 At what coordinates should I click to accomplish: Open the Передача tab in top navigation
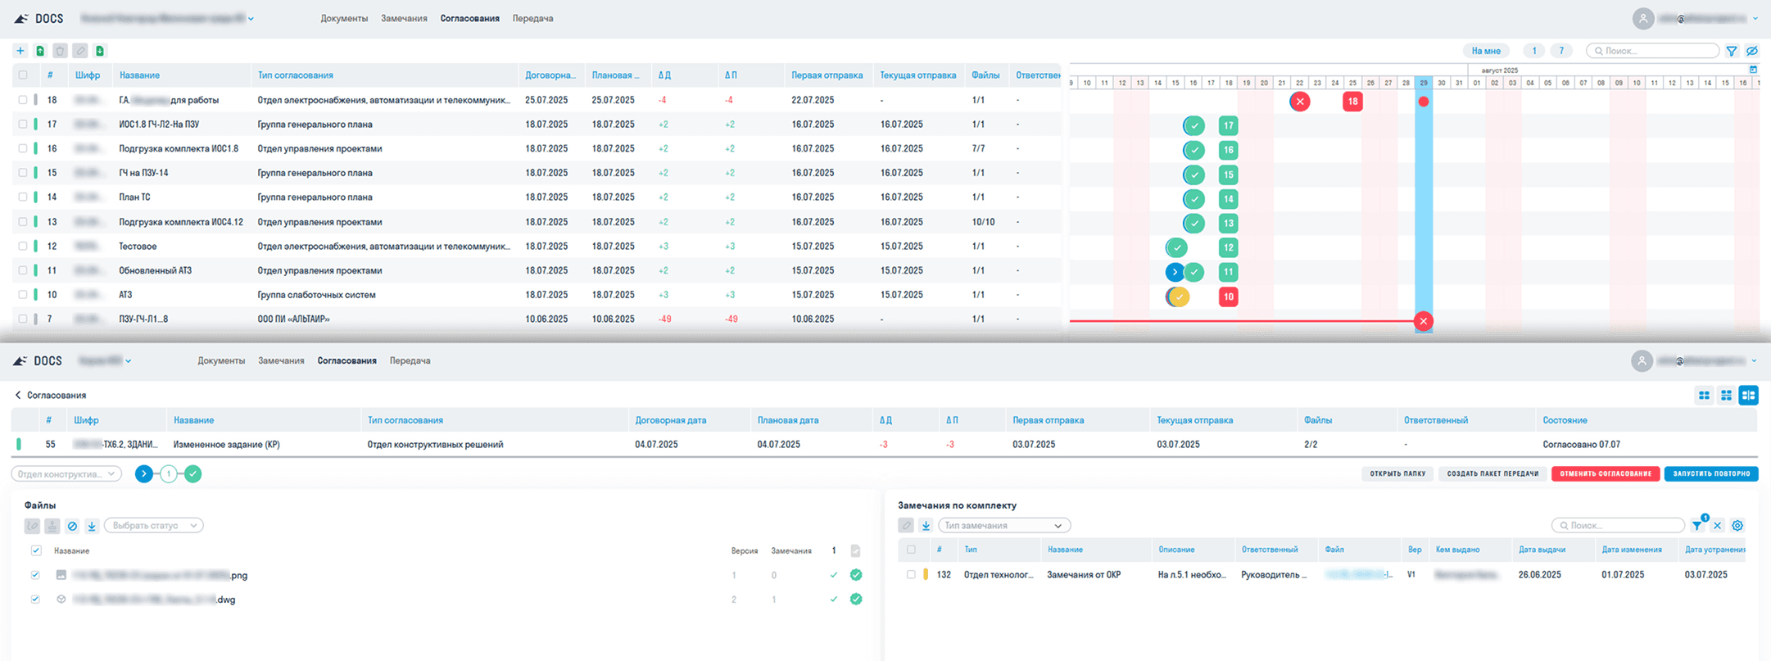(x=532, y=18)
